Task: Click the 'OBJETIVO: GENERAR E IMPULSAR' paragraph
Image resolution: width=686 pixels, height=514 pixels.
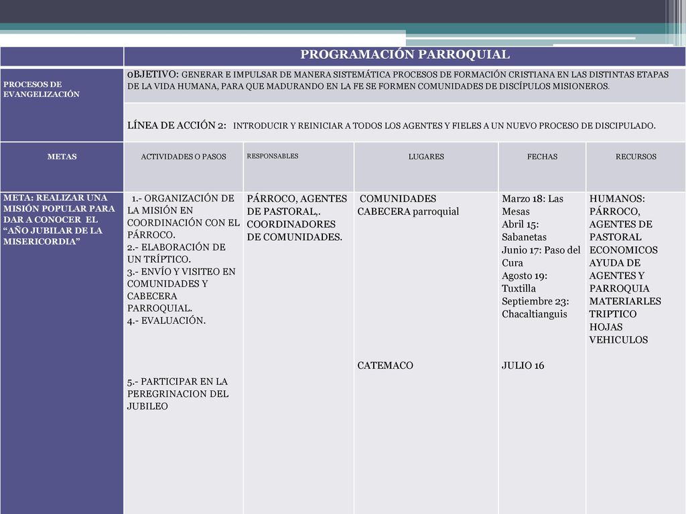Action: click(398, 80)
